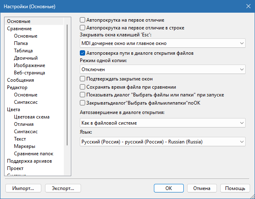
Task: Click the Импорт... button
Action: (x=23, y=188)
